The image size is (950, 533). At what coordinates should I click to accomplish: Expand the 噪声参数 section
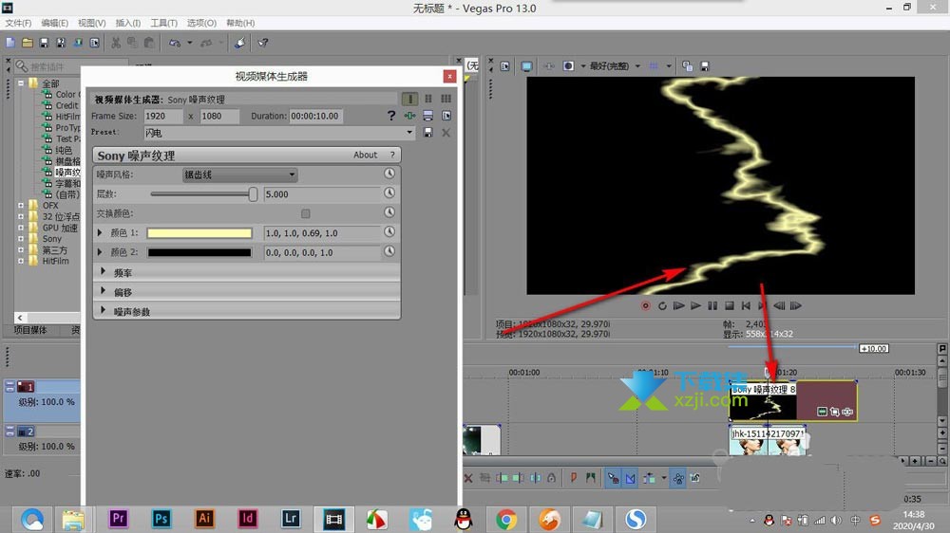[103, 310]
